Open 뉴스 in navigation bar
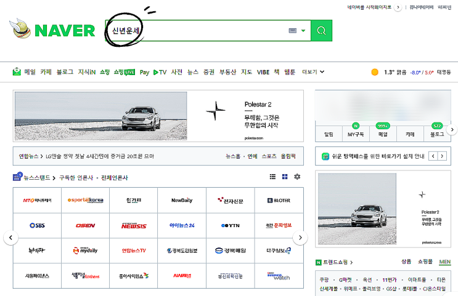The width and height of the screenshot is (458, 296). coord(193,72)
